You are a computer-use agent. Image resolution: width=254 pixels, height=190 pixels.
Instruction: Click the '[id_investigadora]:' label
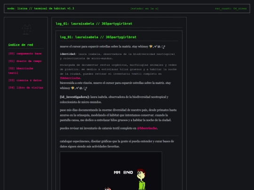click(x=75, y=97)
